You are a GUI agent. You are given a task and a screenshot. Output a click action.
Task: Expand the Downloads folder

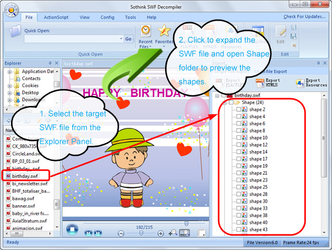[9, 100]
